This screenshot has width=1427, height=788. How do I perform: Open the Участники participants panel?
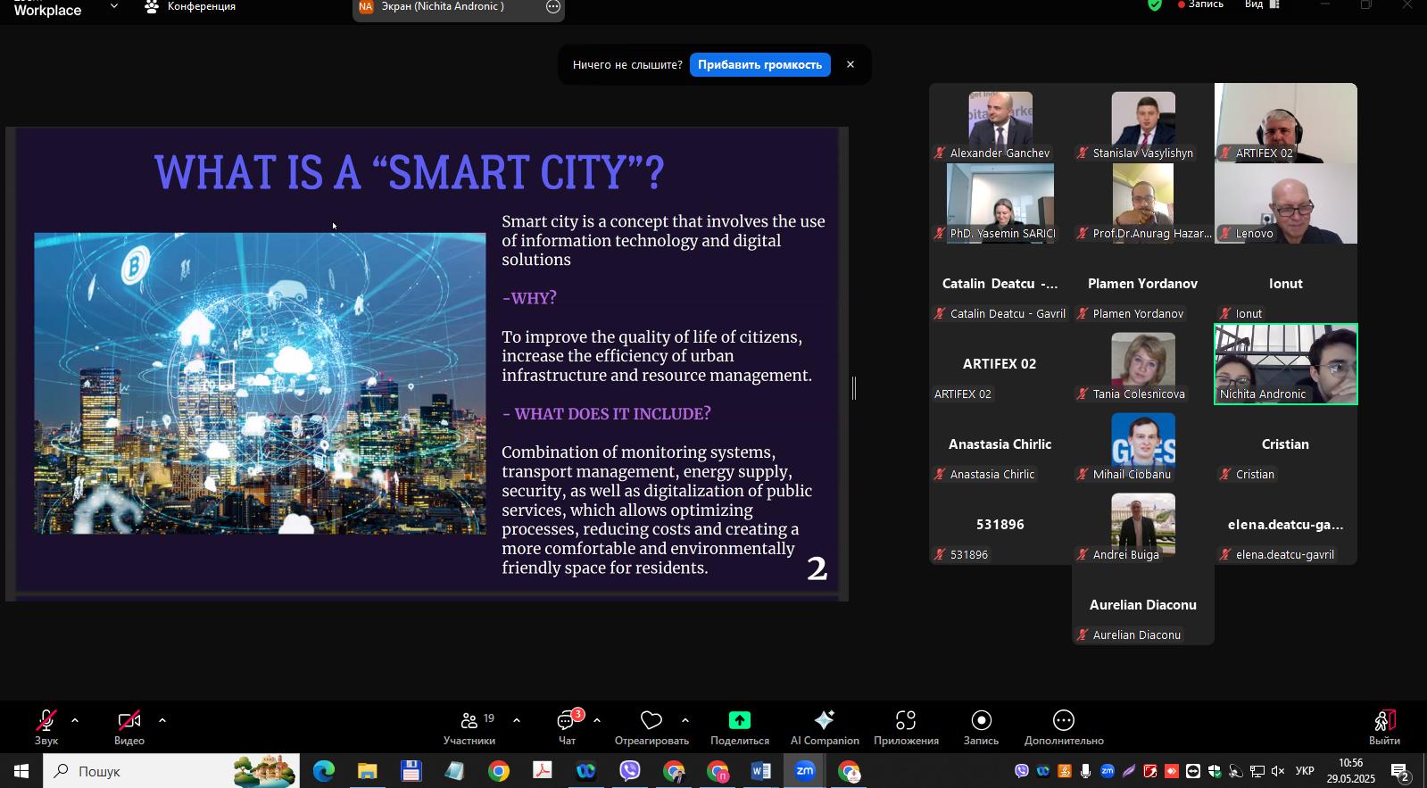pos(469,727)
